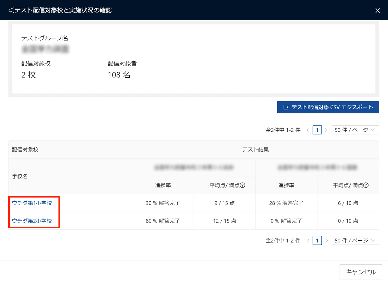The width and height of the screenshot is (388, 283).
Task: Open help icon beside first test's 平均点/満点
Action: pyautogui.click(x=242, y=185)
